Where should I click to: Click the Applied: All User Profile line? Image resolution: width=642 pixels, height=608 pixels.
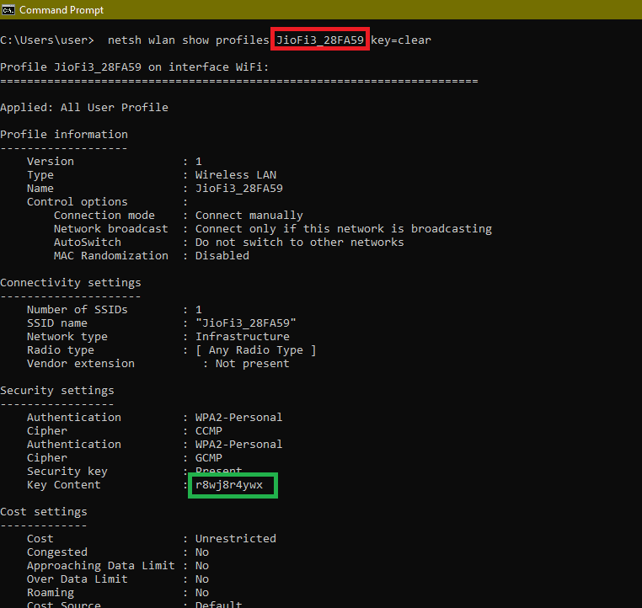[84, 108]
